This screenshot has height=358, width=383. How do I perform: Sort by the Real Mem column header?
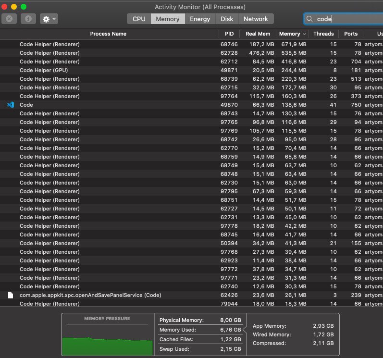[258, 34]
